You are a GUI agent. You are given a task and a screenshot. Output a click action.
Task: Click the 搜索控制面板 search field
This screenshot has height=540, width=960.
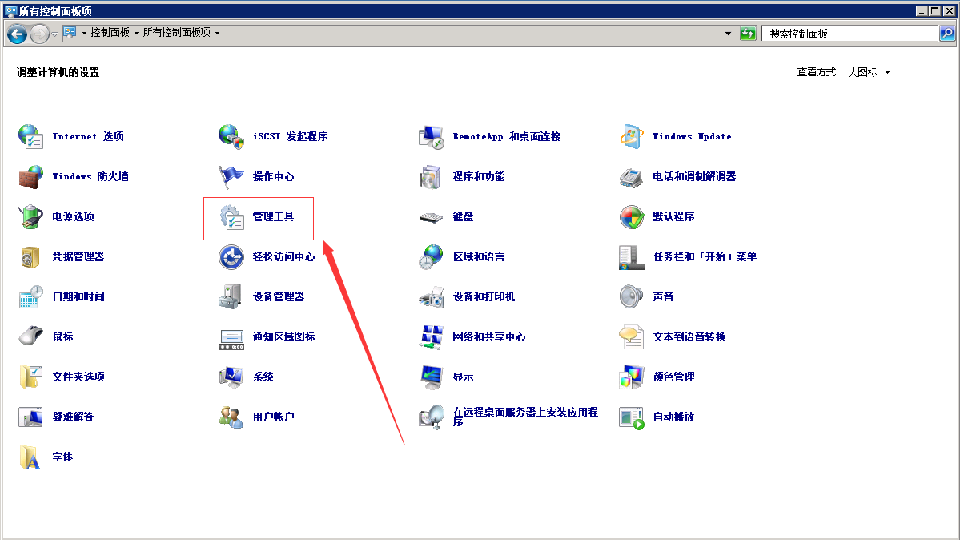(x=850, y=34)
